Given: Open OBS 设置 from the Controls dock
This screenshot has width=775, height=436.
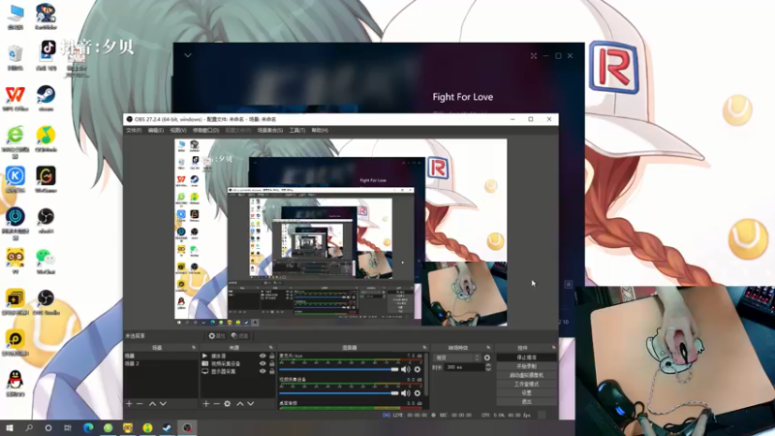Looking at the screenshot, I should [526, 393].
